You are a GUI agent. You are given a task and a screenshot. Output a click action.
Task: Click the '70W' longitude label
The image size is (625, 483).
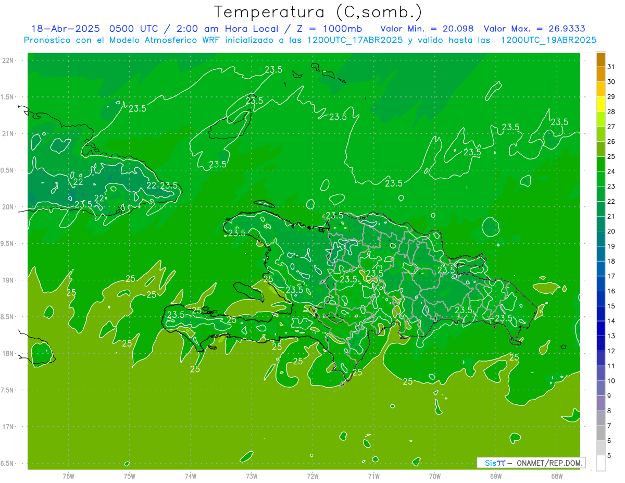[435, 476]
